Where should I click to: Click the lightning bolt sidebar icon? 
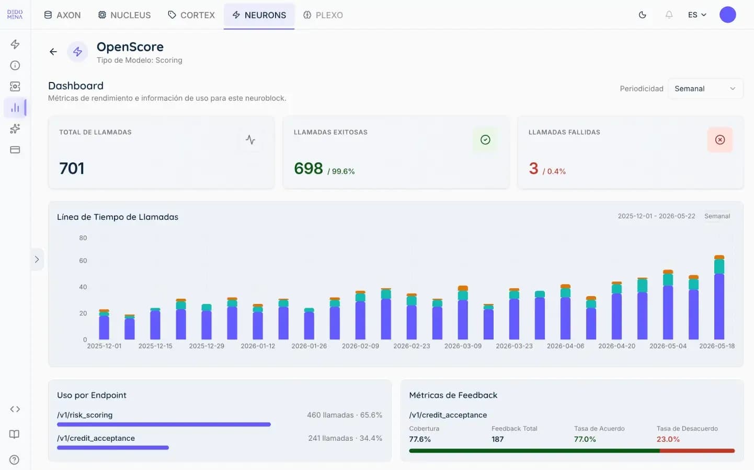tap(15, 44)
